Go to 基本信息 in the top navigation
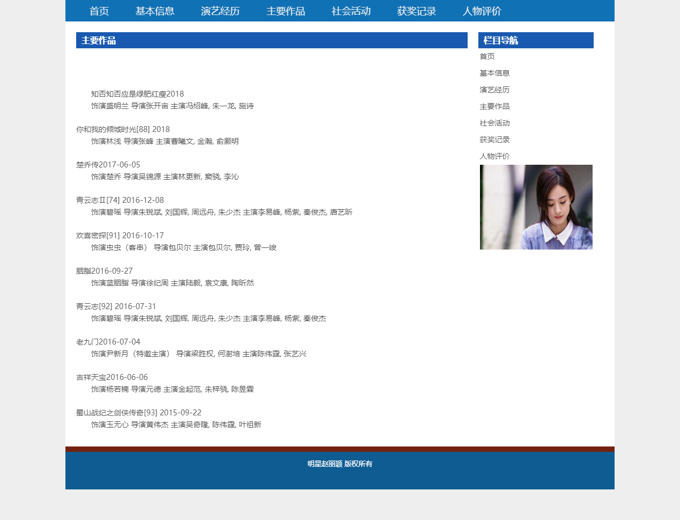Image resolution: width=680 pixels, height=520 pixels. point(155,11)
